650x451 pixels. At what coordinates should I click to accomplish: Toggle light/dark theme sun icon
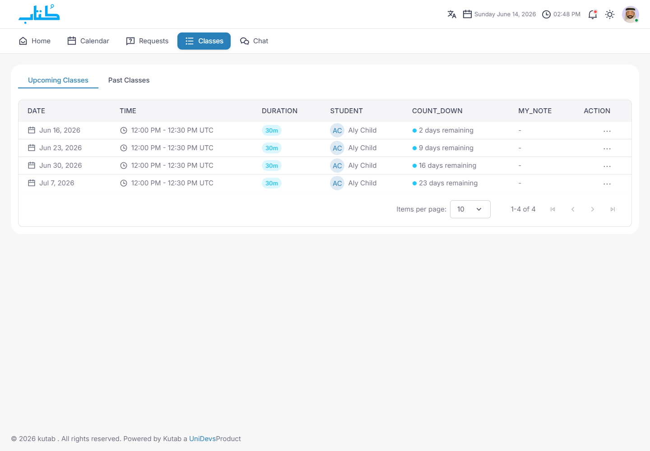click(x=610, y=14)
